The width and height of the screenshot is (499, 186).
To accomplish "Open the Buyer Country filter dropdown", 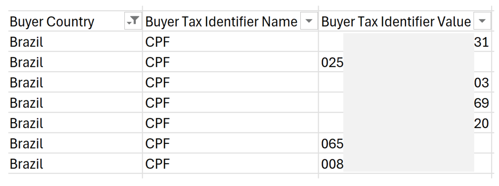I will [133, 22].
